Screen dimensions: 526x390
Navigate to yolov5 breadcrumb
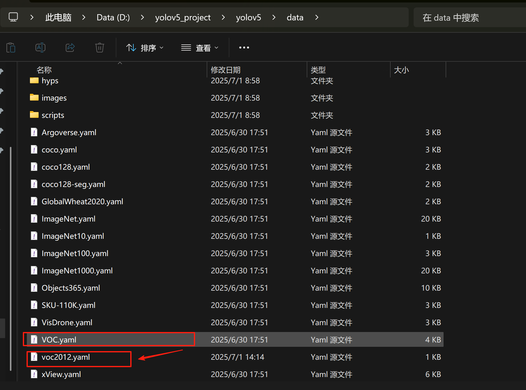click(248, 17)
